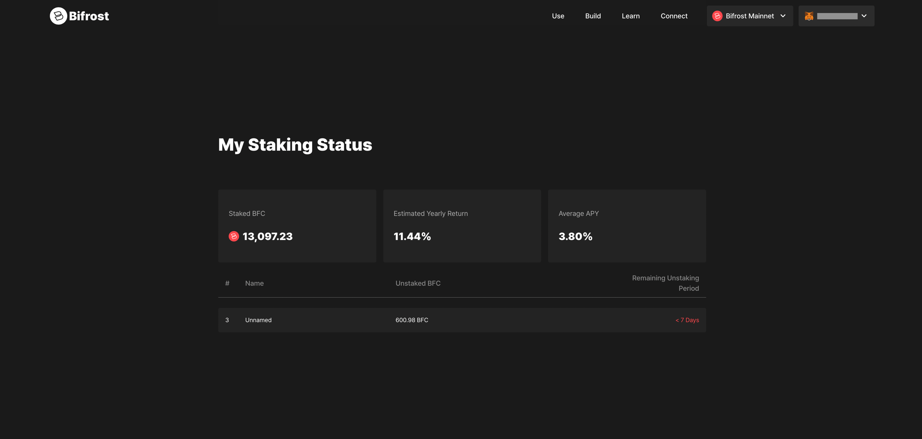The width and height of the screenshot is (922, 439).
Task: Click the masked wallet address
Action: pyautogui.click(x=837, y=16)
